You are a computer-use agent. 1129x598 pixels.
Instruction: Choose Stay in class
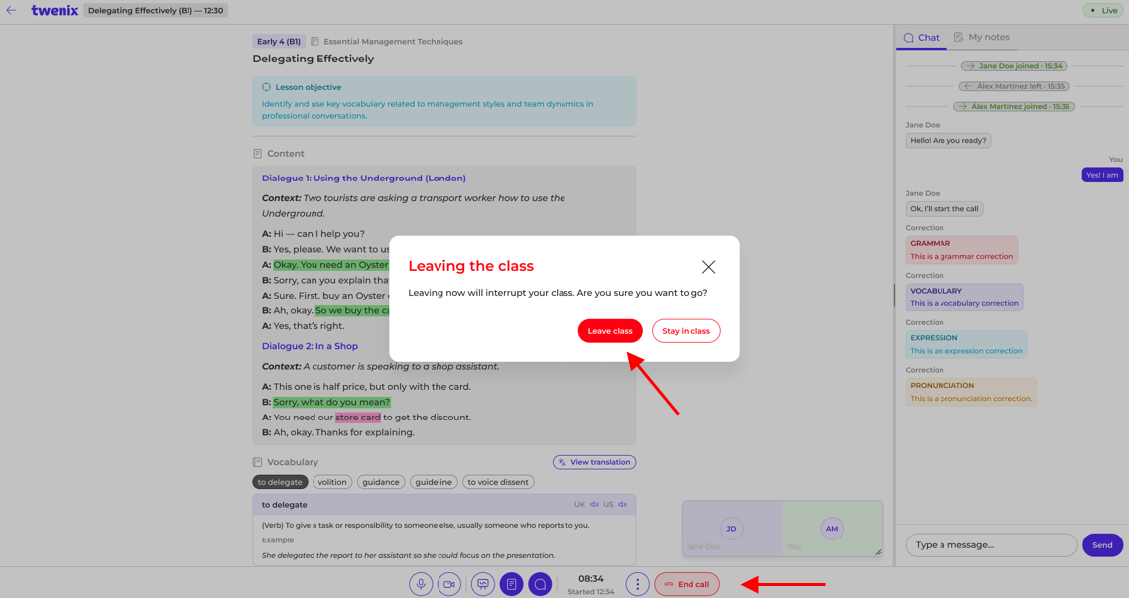click(x=687, y=331)
